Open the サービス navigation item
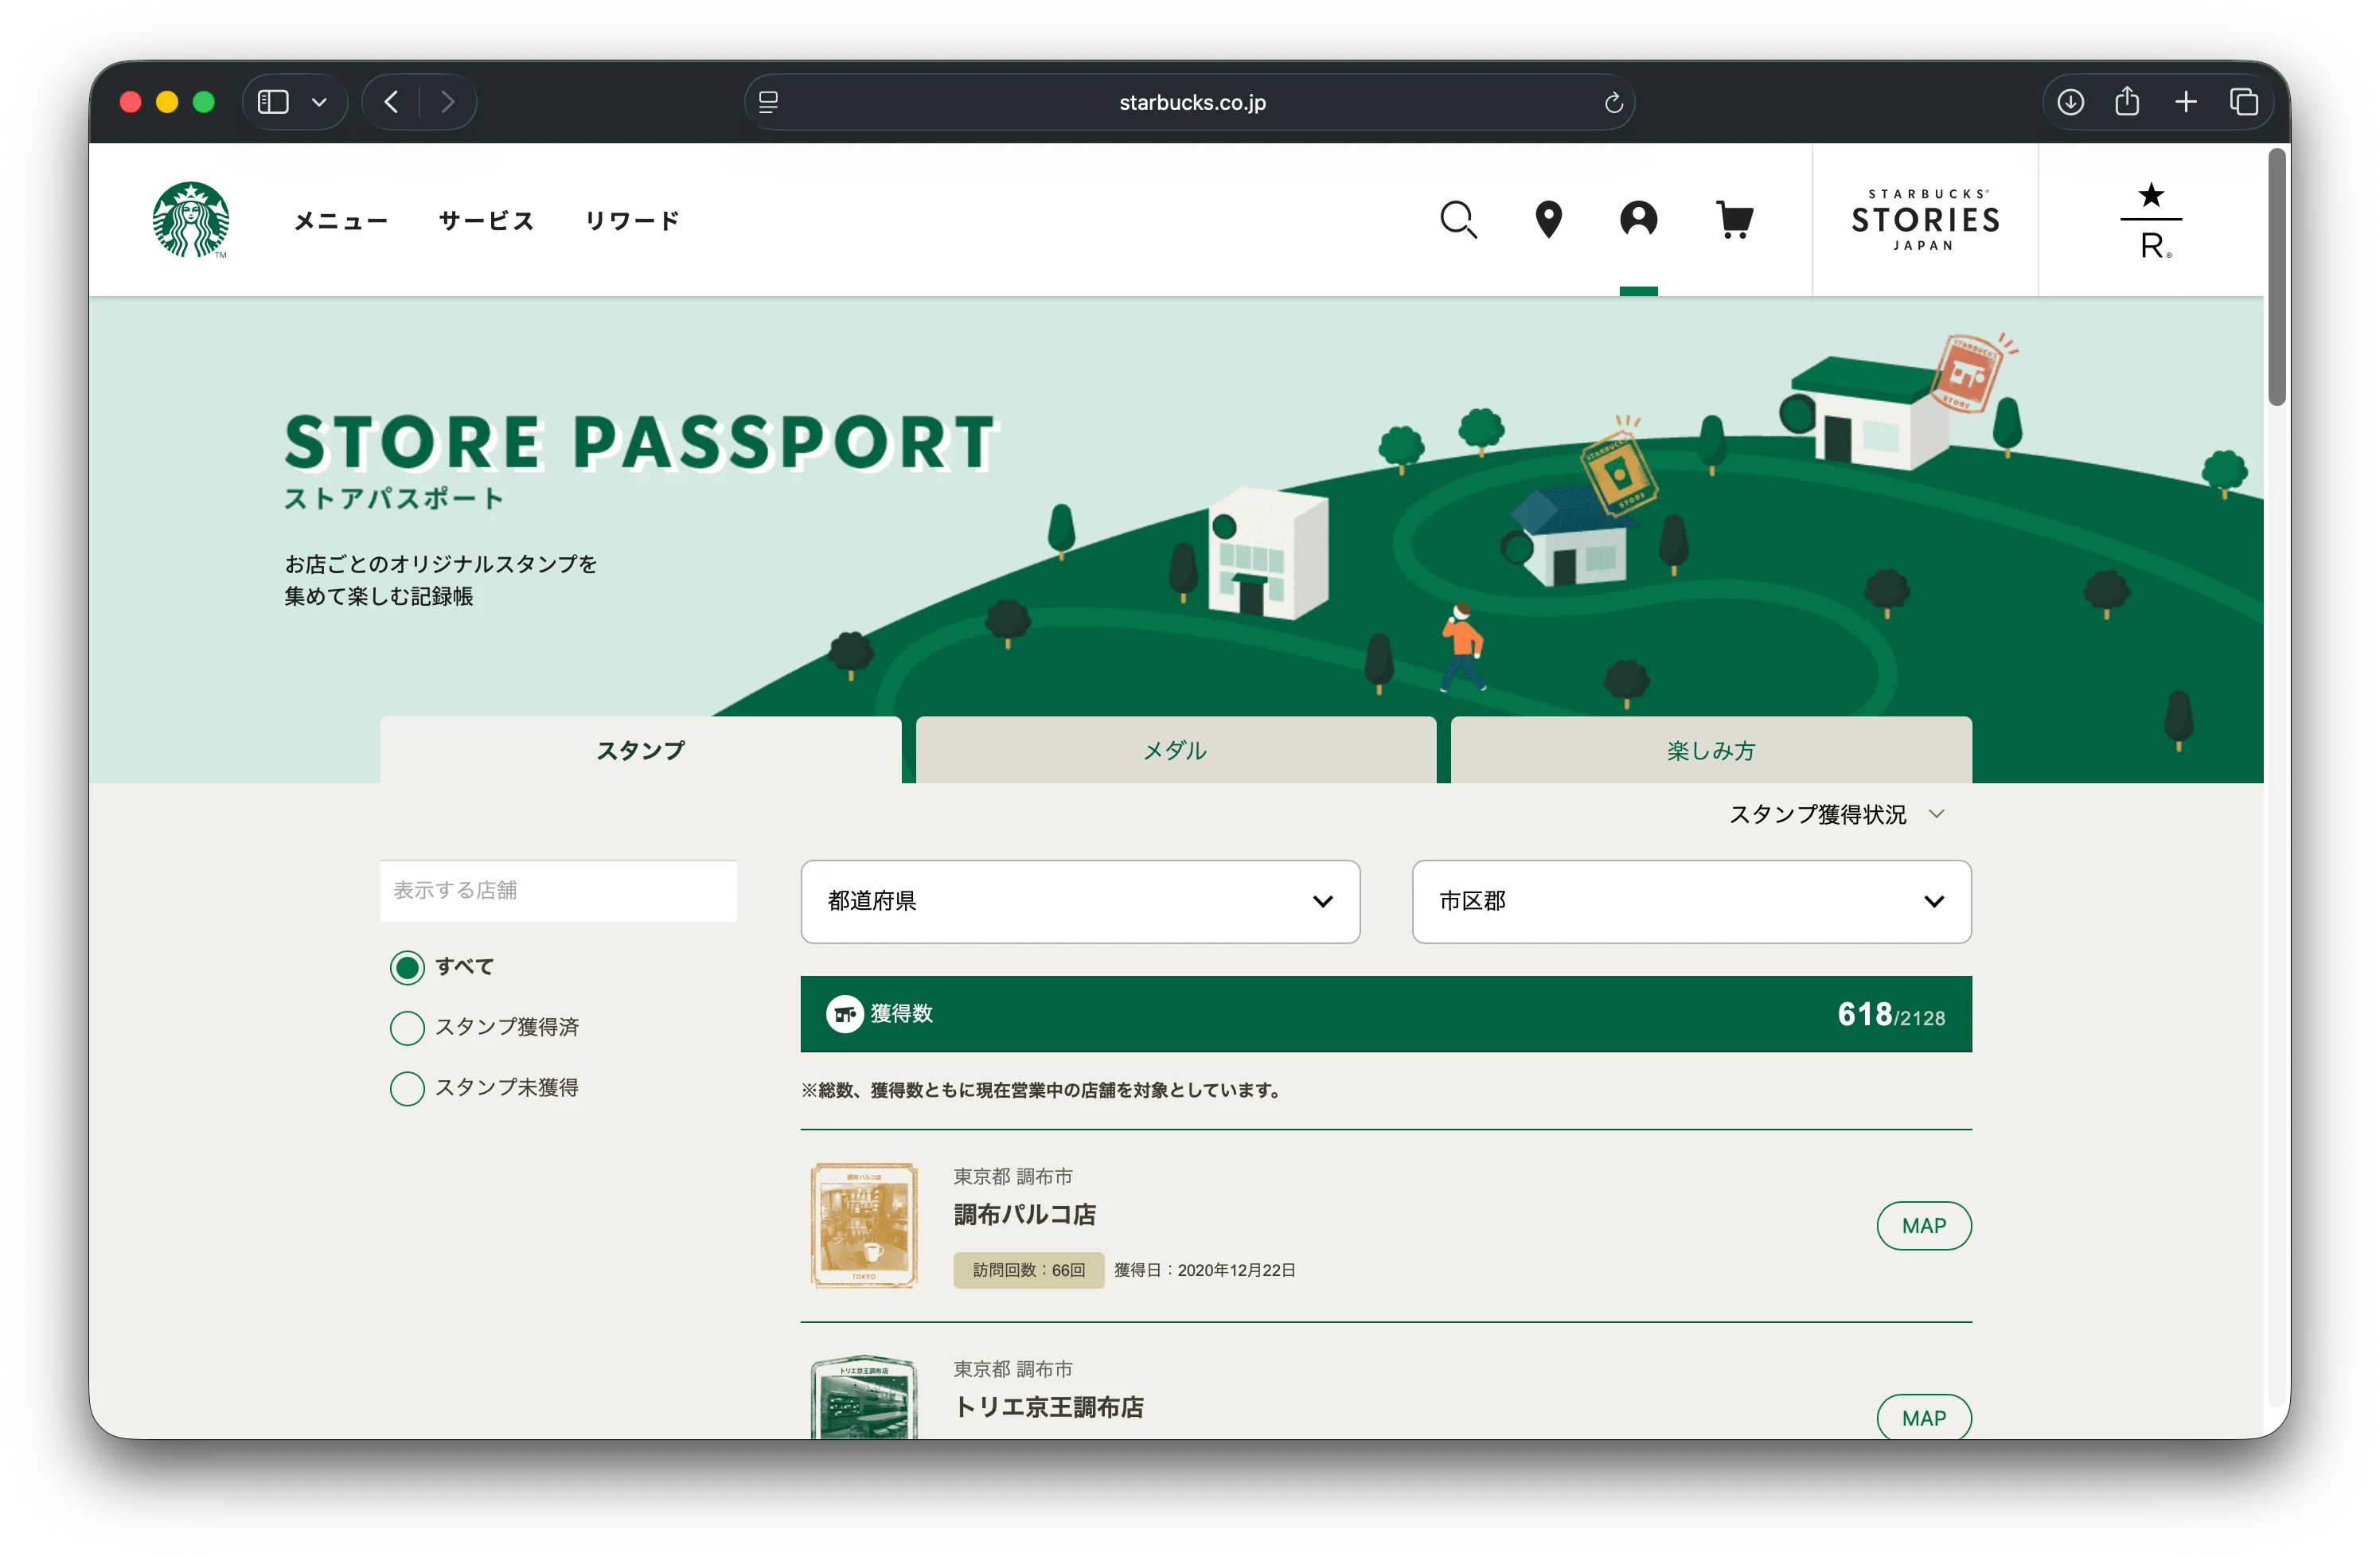Viewport: 2380px width, 1557px height. [x=486, y=220]
